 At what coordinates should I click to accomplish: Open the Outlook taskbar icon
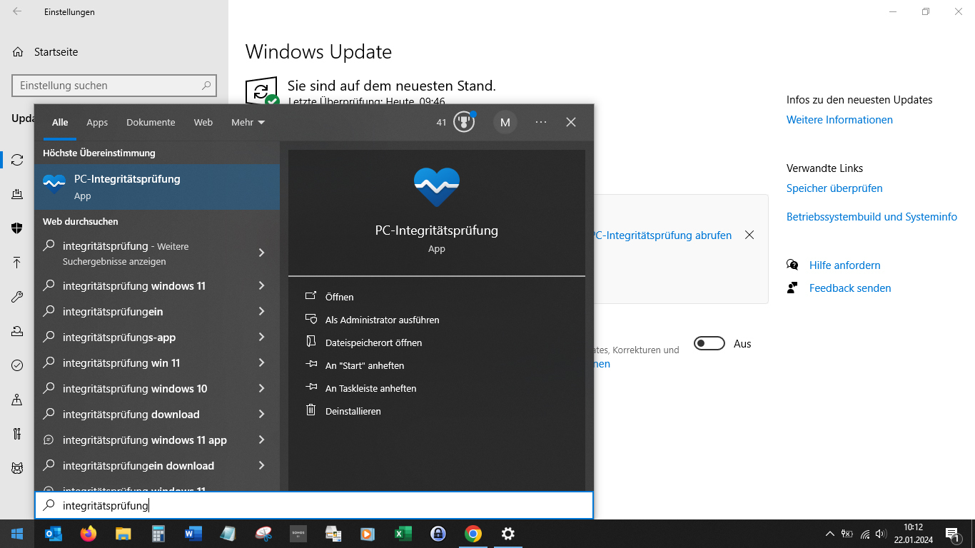point(54,534)
